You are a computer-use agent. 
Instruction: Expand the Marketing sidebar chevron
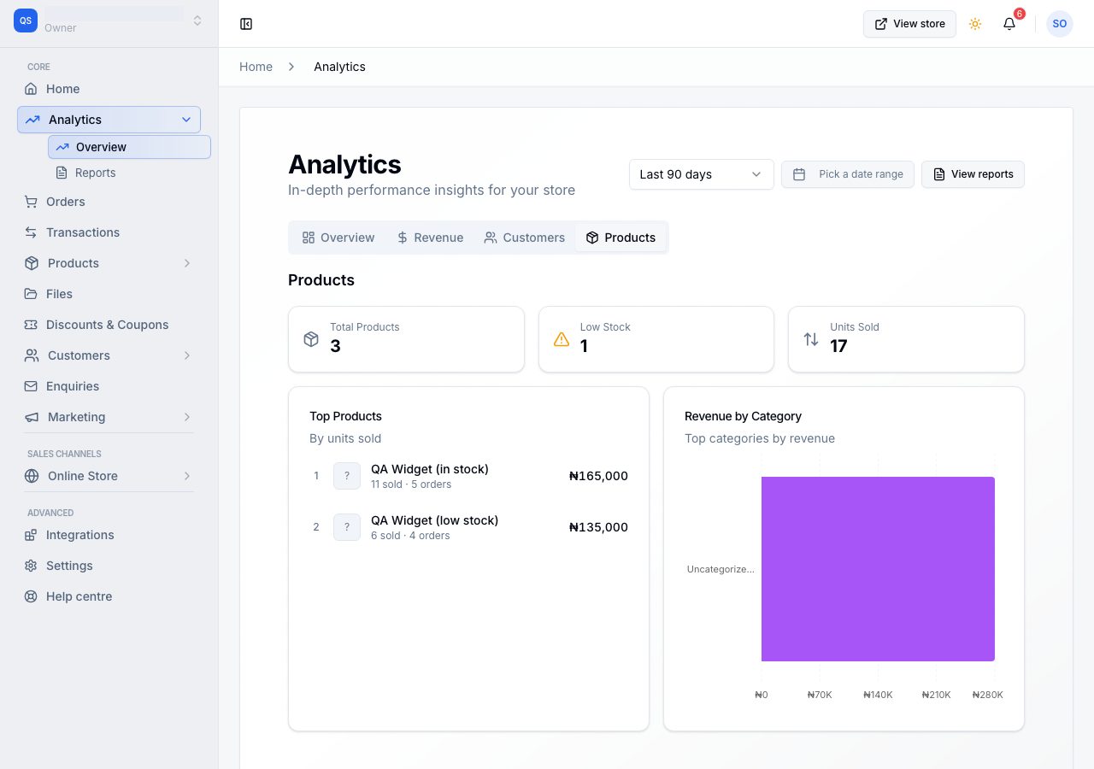click(187, 417)
